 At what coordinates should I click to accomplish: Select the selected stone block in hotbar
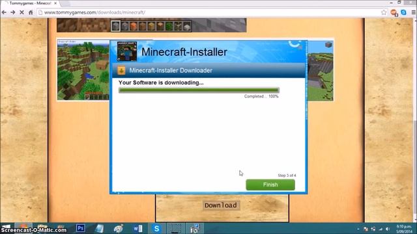(116, 26)
